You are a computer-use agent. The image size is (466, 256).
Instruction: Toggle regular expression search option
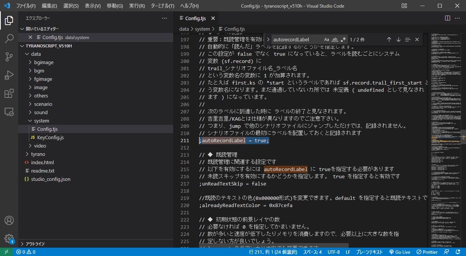tap(343, 39)
